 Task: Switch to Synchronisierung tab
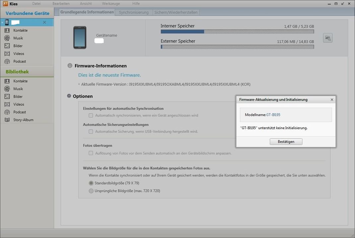point(134,13)
